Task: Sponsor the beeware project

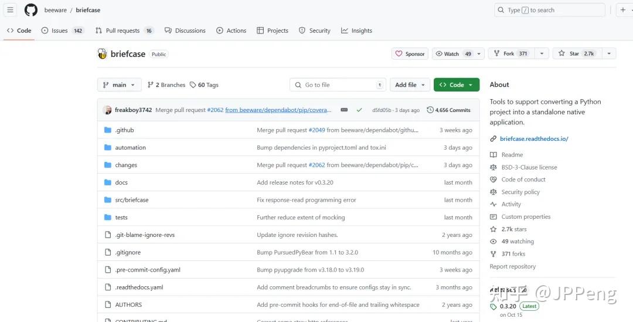Action: (x=410, y=53)
